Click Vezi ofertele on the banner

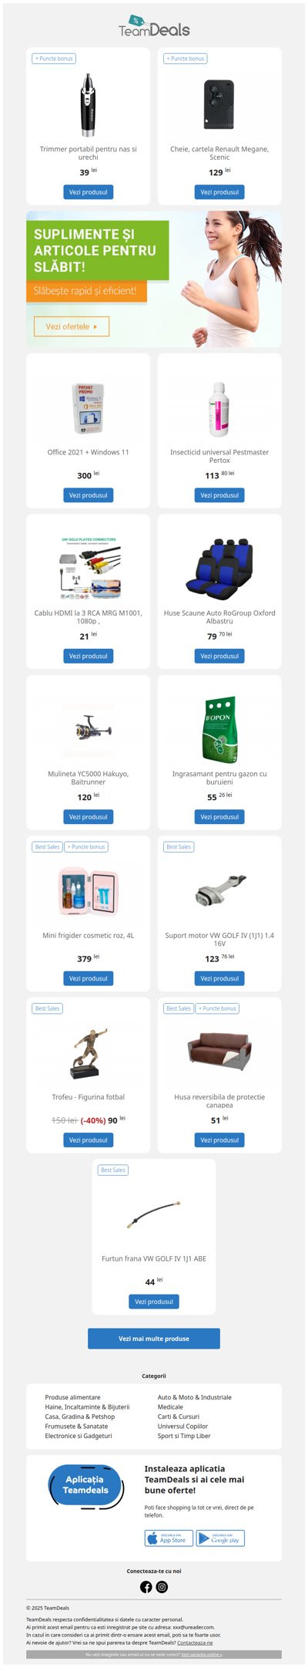72,326
